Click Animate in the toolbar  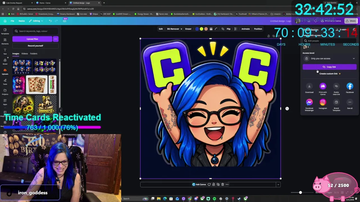[x=246, y=29]
